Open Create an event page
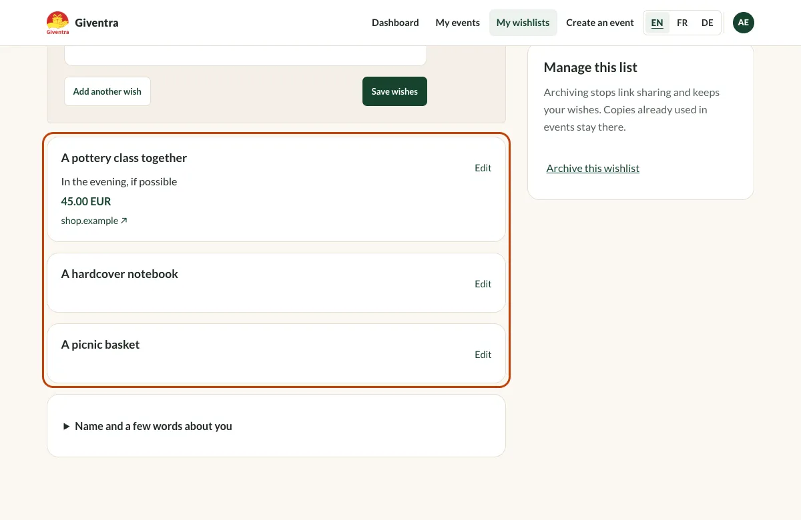The image size is (801, 520). click(x=600, y=23)
